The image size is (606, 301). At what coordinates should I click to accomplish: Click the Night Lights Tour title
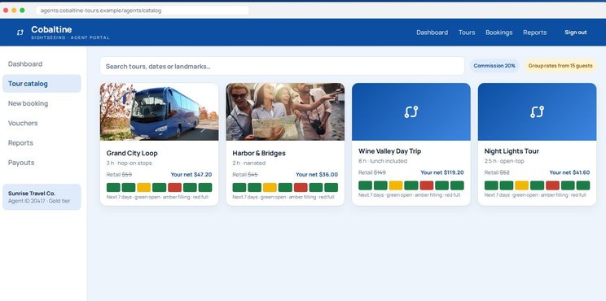coord(512,151)
